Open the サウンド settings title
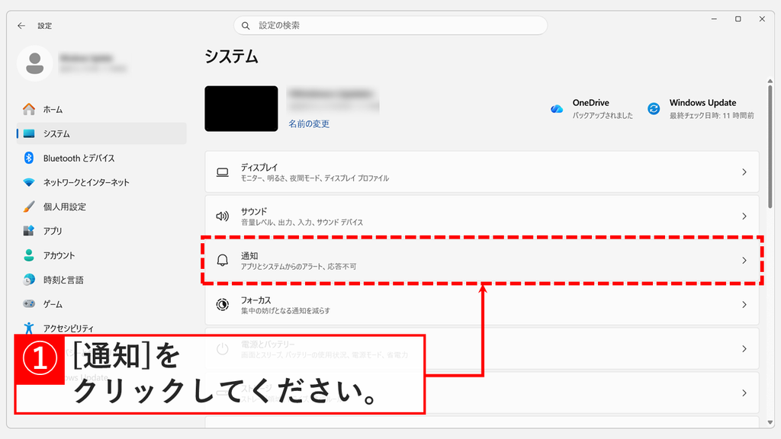Image resolution: width=781 pixels, height=439 pixels. (254, 211)
